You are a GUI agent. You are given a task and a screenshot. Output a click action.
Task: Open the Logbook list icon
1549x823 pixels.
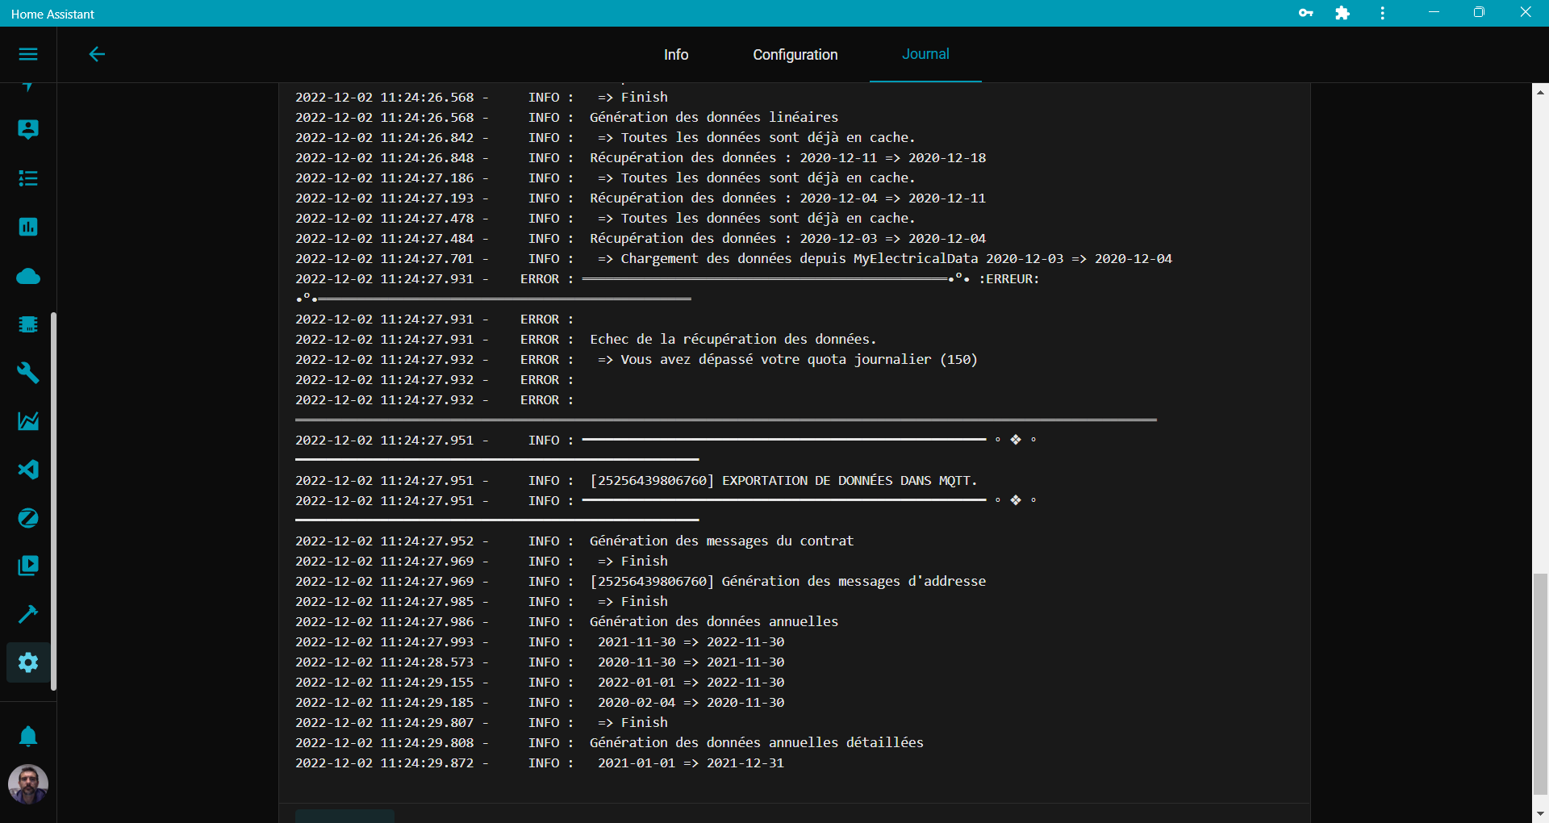point(28,178)
